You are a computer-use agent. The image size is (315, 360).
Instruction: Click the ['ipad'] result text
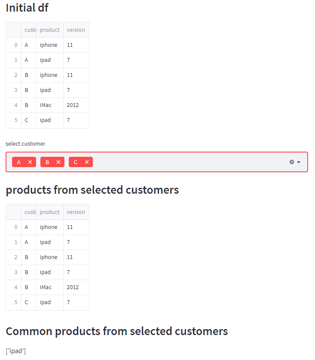pyautogui.click(x=16, y=351)
